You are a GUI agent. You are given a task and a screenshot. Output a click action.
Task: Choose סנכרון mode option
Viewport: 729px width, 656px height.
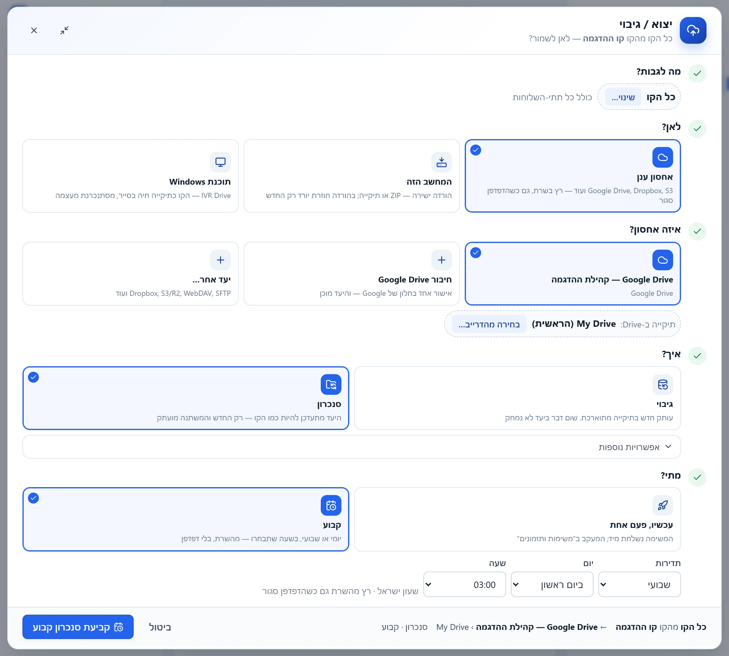186,398
